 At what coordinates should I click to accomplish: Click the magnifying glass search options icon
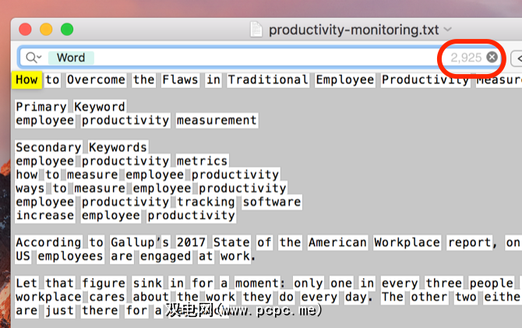click(x=33, y=58)
